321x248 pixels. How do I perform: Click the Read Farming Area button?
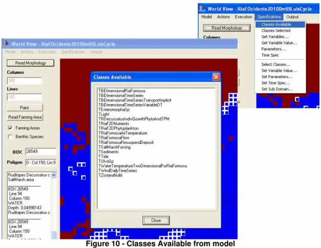tap(25, 117)
